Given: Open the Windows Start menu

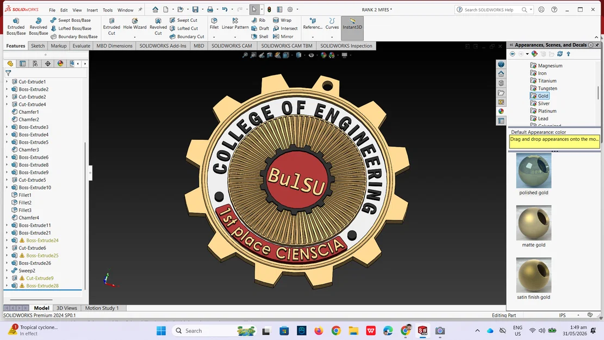Looking at the screenshot, I should pos(161,331).
